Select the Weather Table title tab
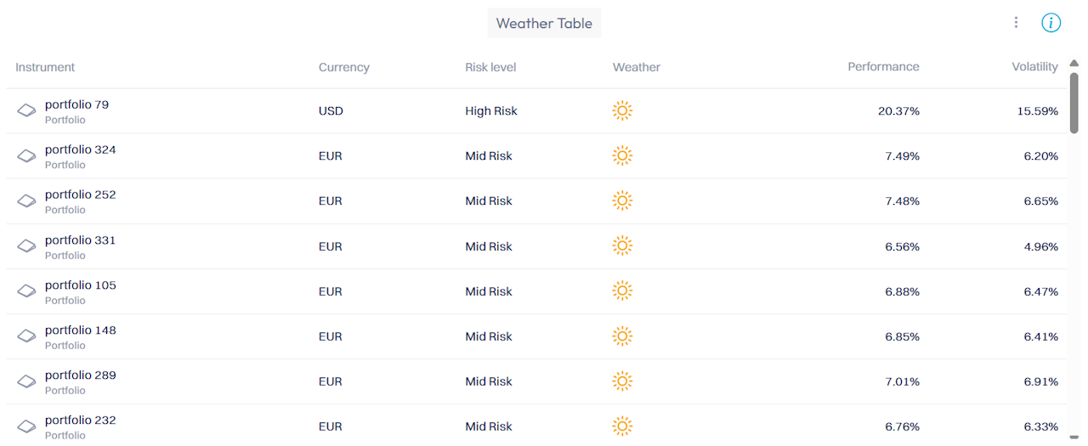This screenshot has width=1088, height=446. click(x=544, y=23)
